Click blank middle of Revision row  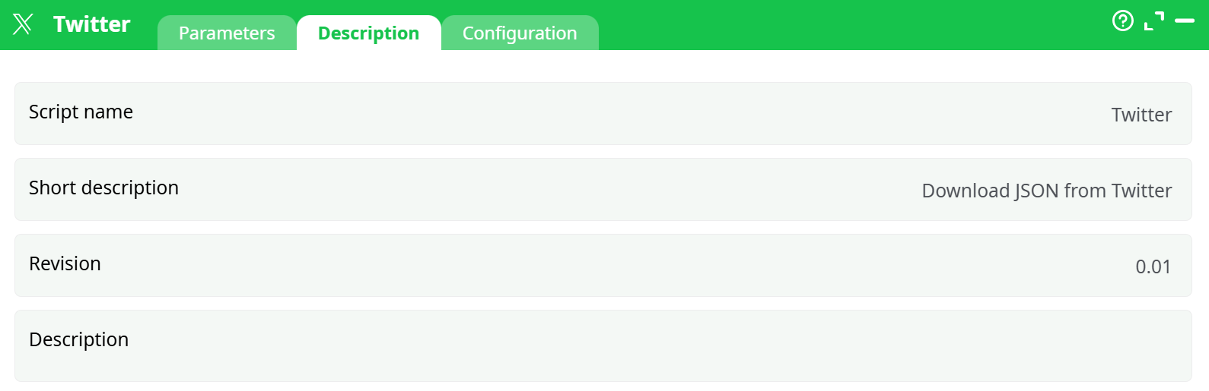tap(601, 266)
